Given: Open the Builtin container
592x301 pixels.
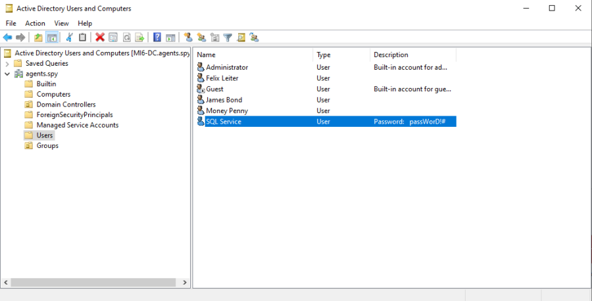Looking at the screenshot, I should click(x=46, y=83).
